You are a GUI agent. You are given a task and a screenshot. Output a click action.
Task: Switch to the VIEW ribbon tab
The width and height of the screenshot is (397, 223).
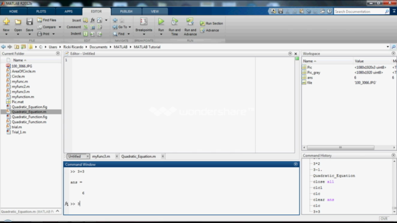coord(154,11)
